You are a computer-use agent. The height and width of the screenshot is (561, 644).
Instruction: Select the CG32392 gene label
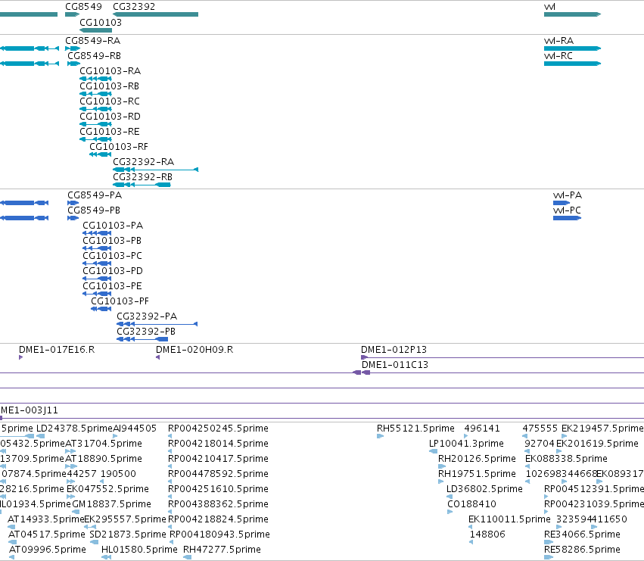pyautogui.click(x=134, y=7)
